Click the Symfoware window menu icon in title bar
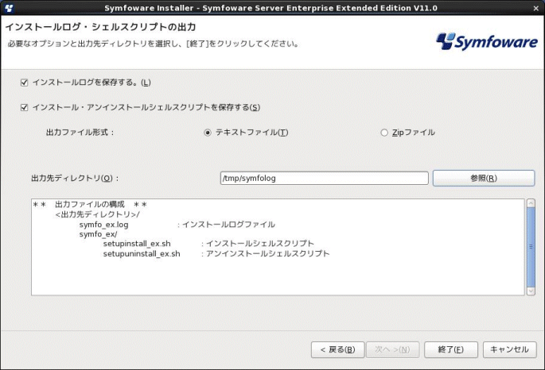This screenshot has height=370, width=545. (9, 8)
